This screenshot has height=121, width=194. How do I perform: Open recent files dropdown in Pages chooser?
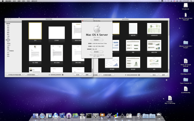(x=15, y=75)
